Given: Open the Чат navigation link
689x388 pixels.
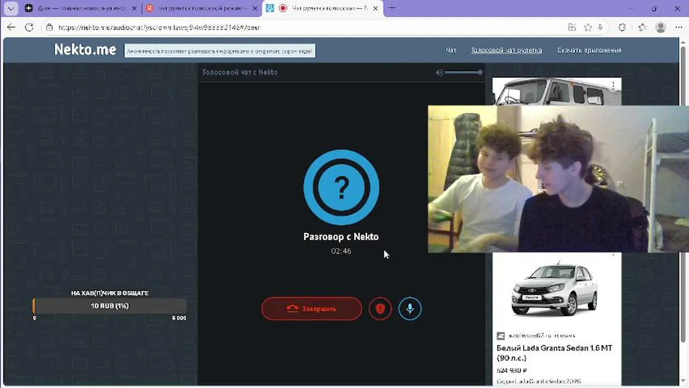Looking at the screenshot, I should 451,50.
